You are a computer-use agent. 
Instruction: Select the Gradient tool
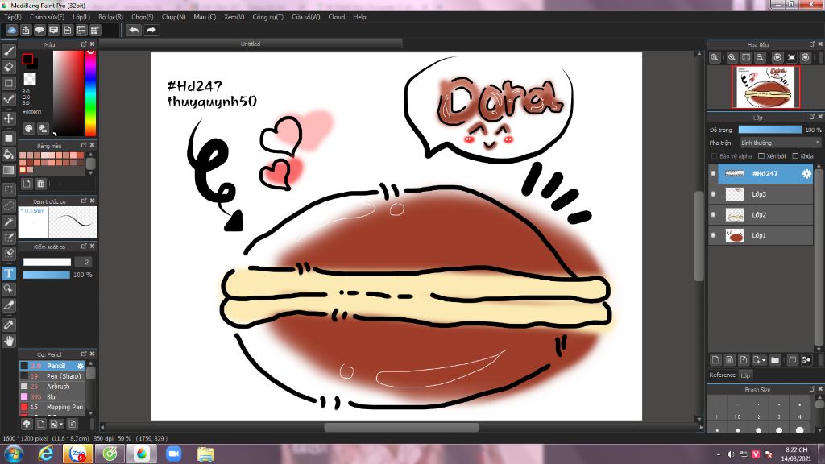click(8, 170)
